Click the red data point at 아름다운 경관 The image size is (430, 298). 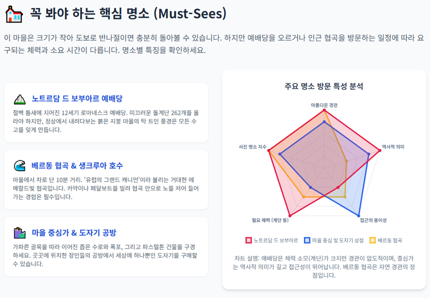pos(324,110)
